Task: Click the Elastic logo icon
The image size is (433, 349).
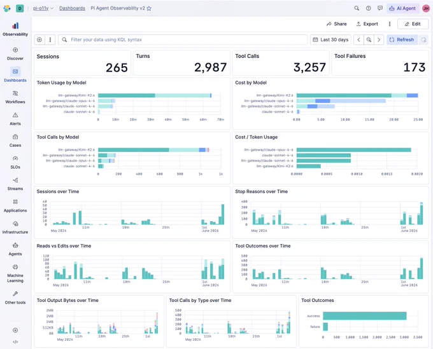Action: click(7, 8)
